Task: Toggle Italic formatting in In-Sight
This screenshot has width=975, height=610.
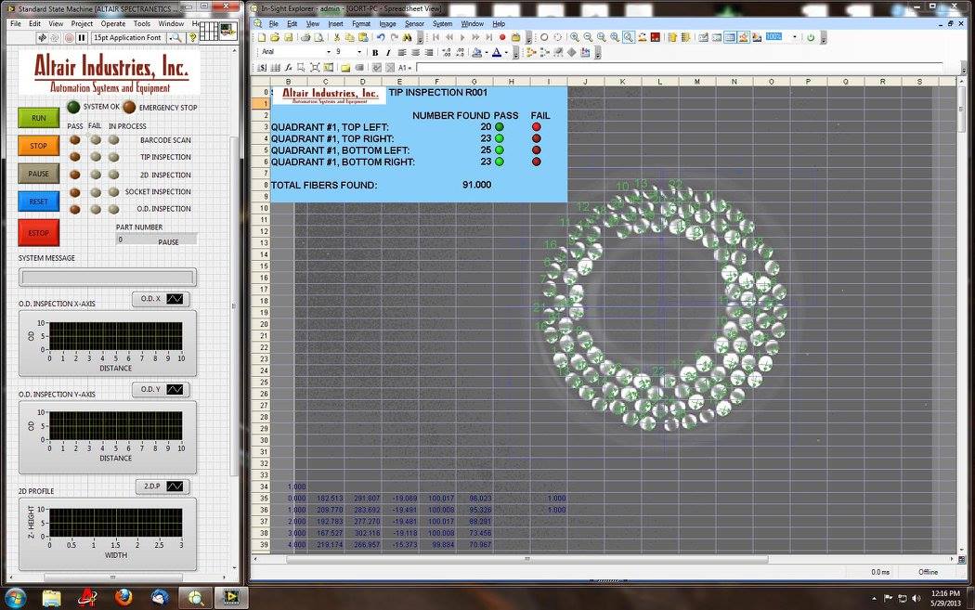Action: [389, 52]
